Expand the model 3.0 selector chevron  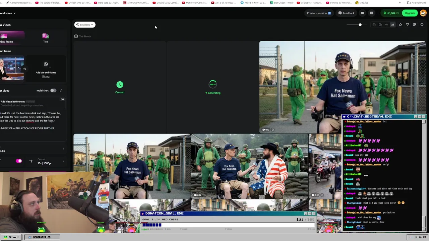pos(63,149)
